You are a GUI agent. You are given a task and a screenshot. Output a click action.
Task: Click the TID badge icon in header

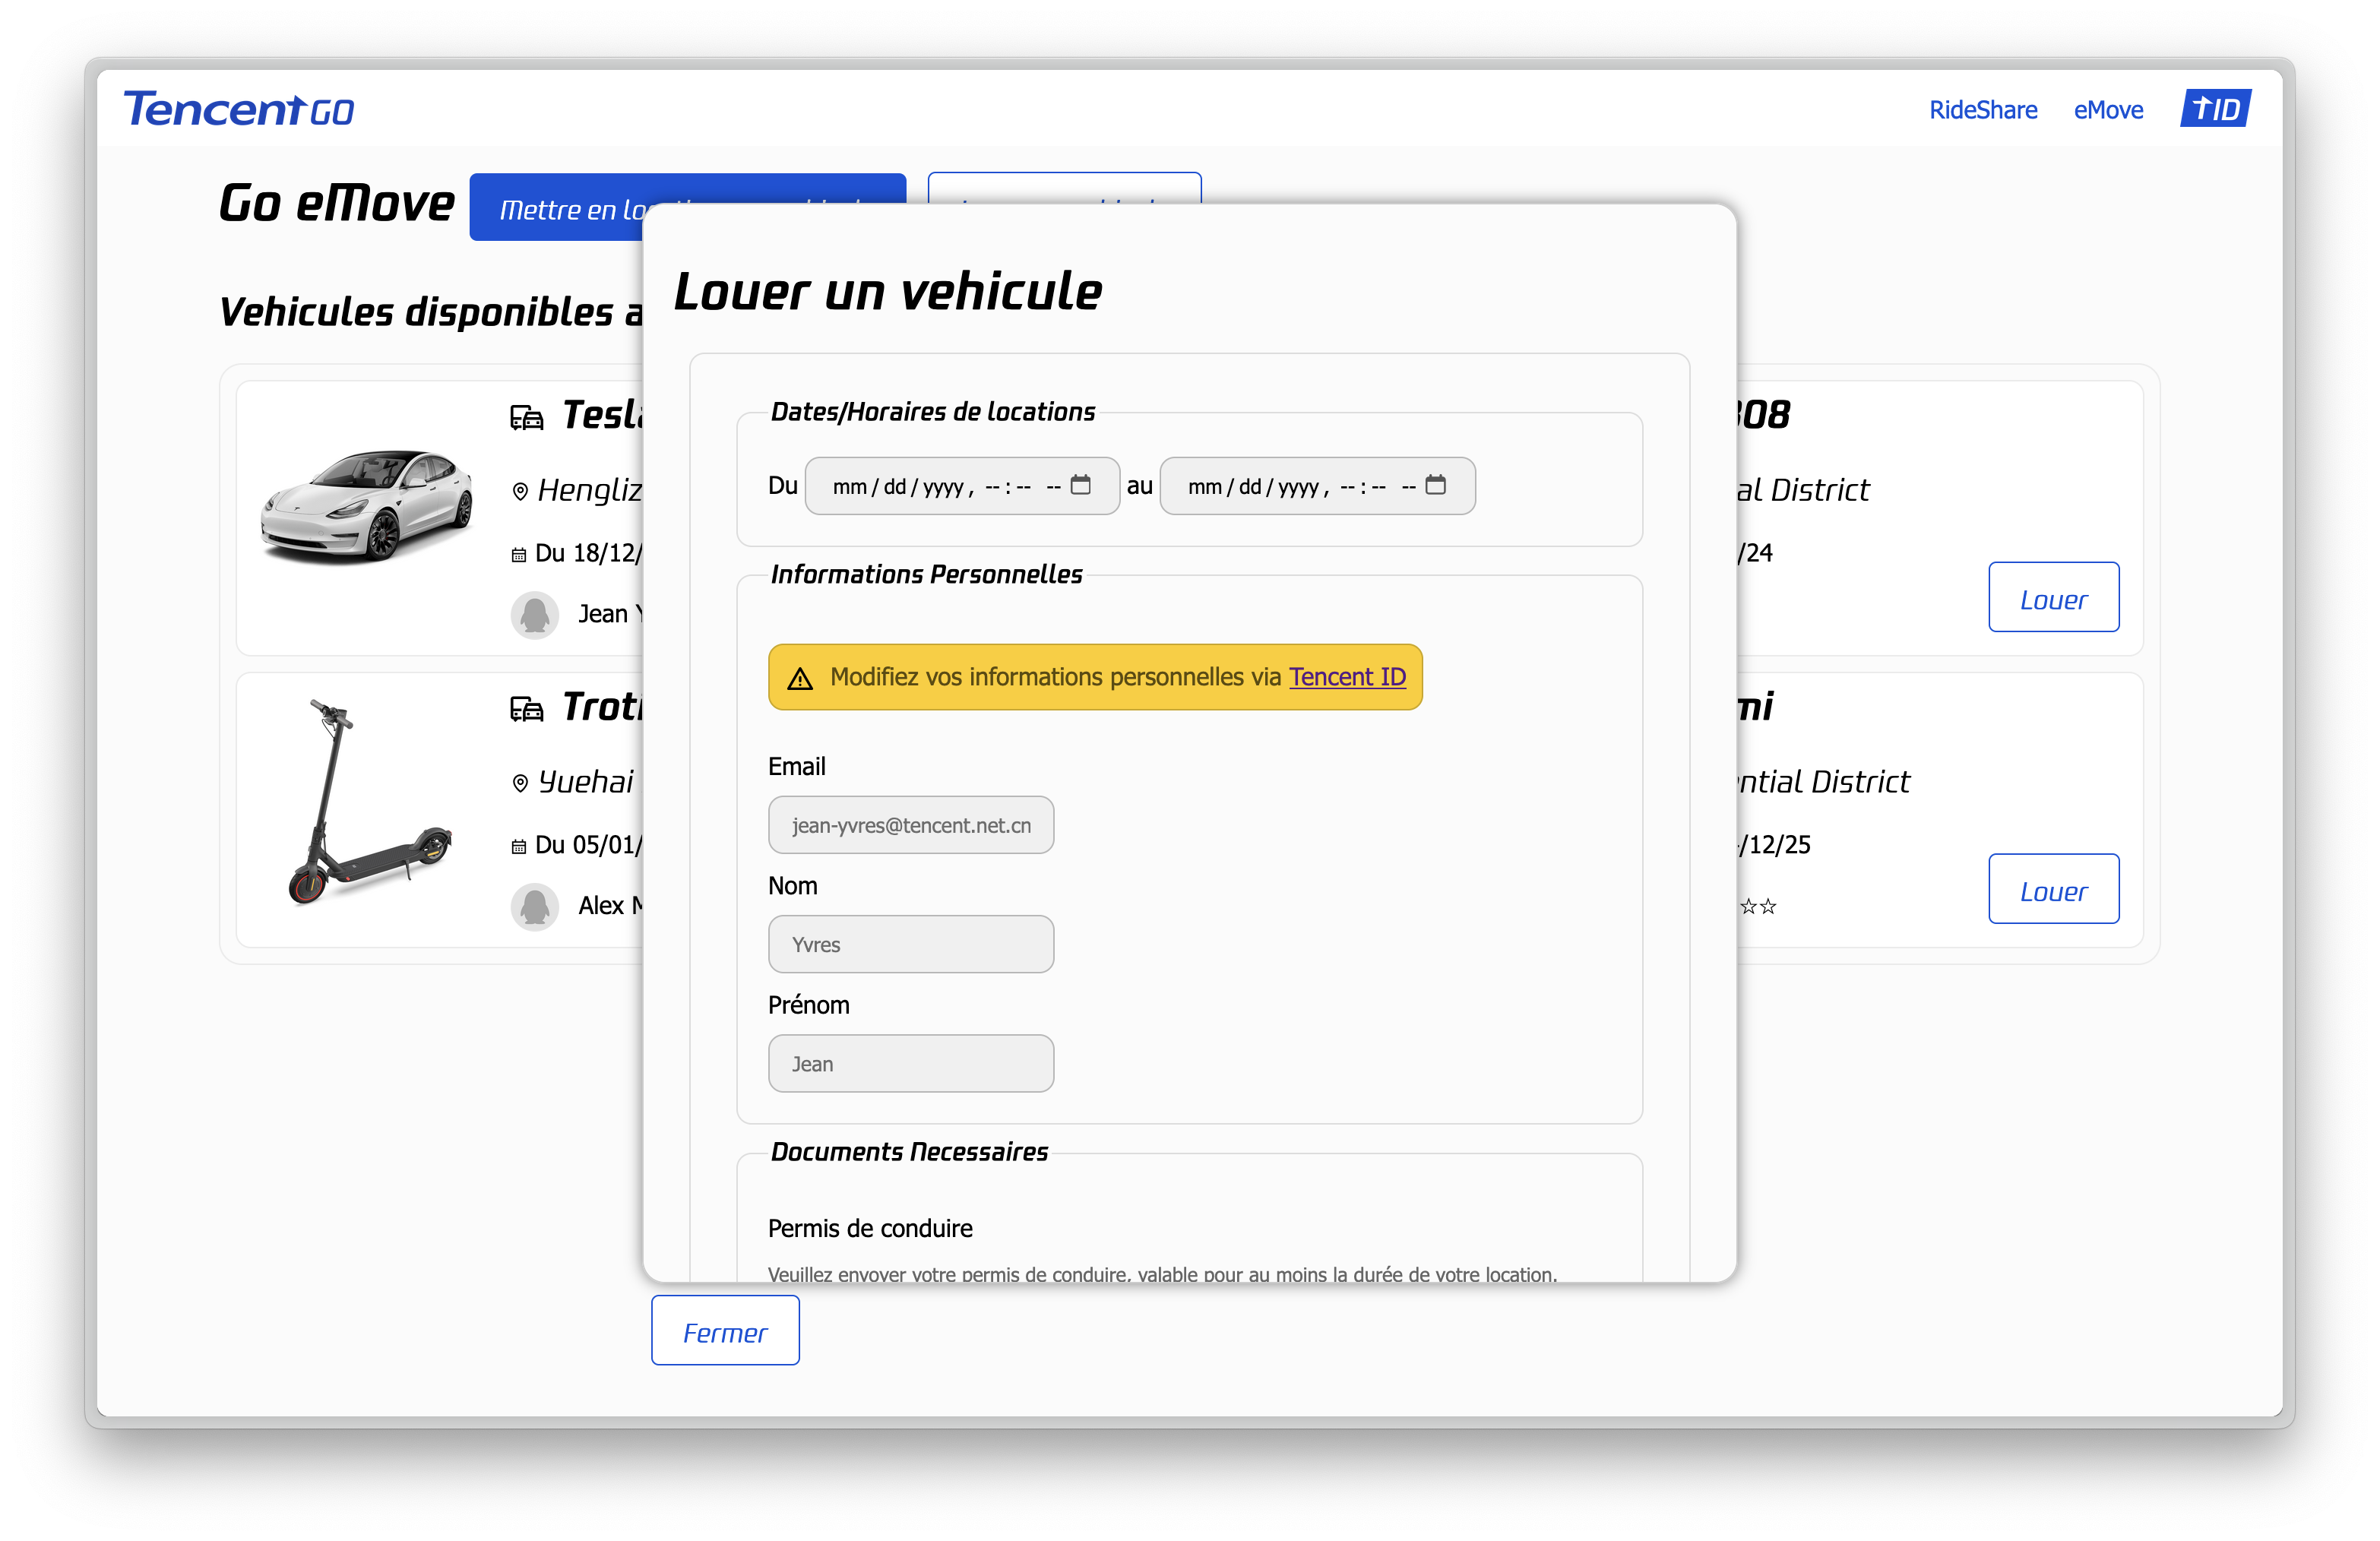coord(2215,109)
